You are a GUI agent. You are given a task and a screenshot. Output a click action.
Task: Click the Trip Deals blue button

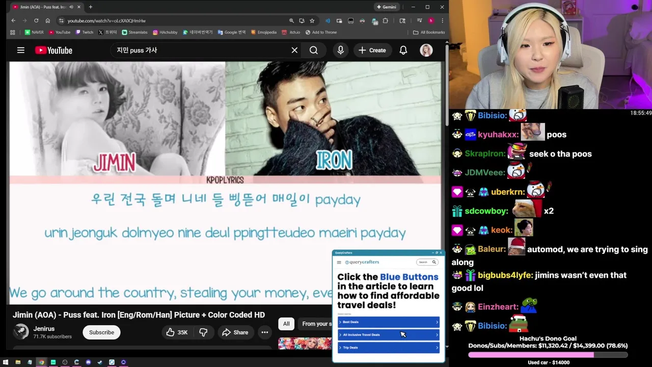click(389, 348)
